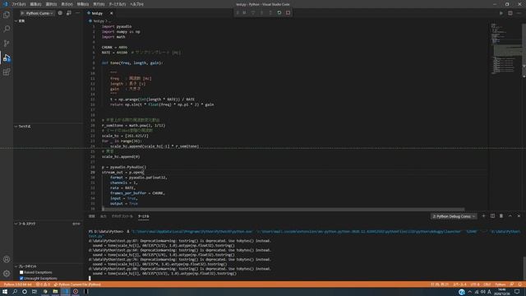The height and width of the screenshot is (296, 526).
Task: Open more actions in debug sidebar header
Action: 78,13
